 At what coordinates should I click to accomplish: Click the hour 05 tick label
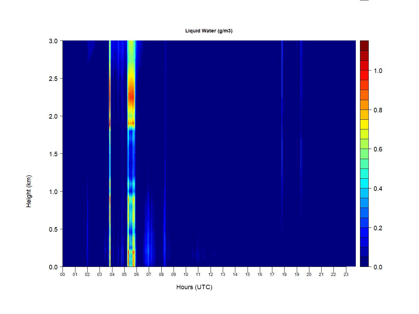pyautogui.click(x=124, y=275)
